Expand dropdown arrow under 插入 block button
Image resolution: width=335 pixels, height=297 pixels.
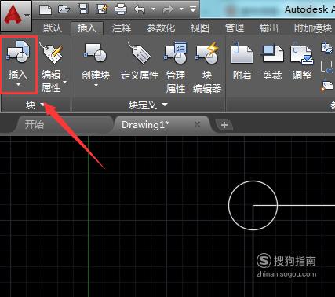[x=18, y=85]
